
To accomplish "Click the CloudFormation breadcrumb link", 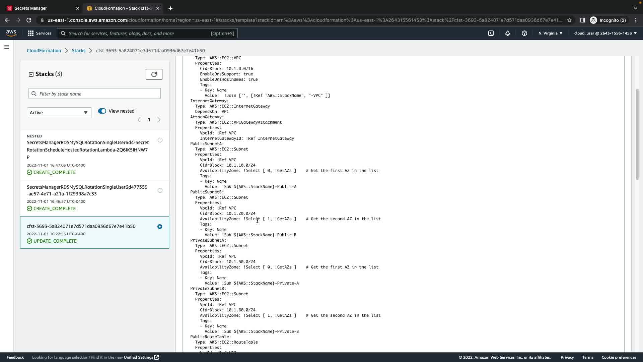I will [44, 51].
